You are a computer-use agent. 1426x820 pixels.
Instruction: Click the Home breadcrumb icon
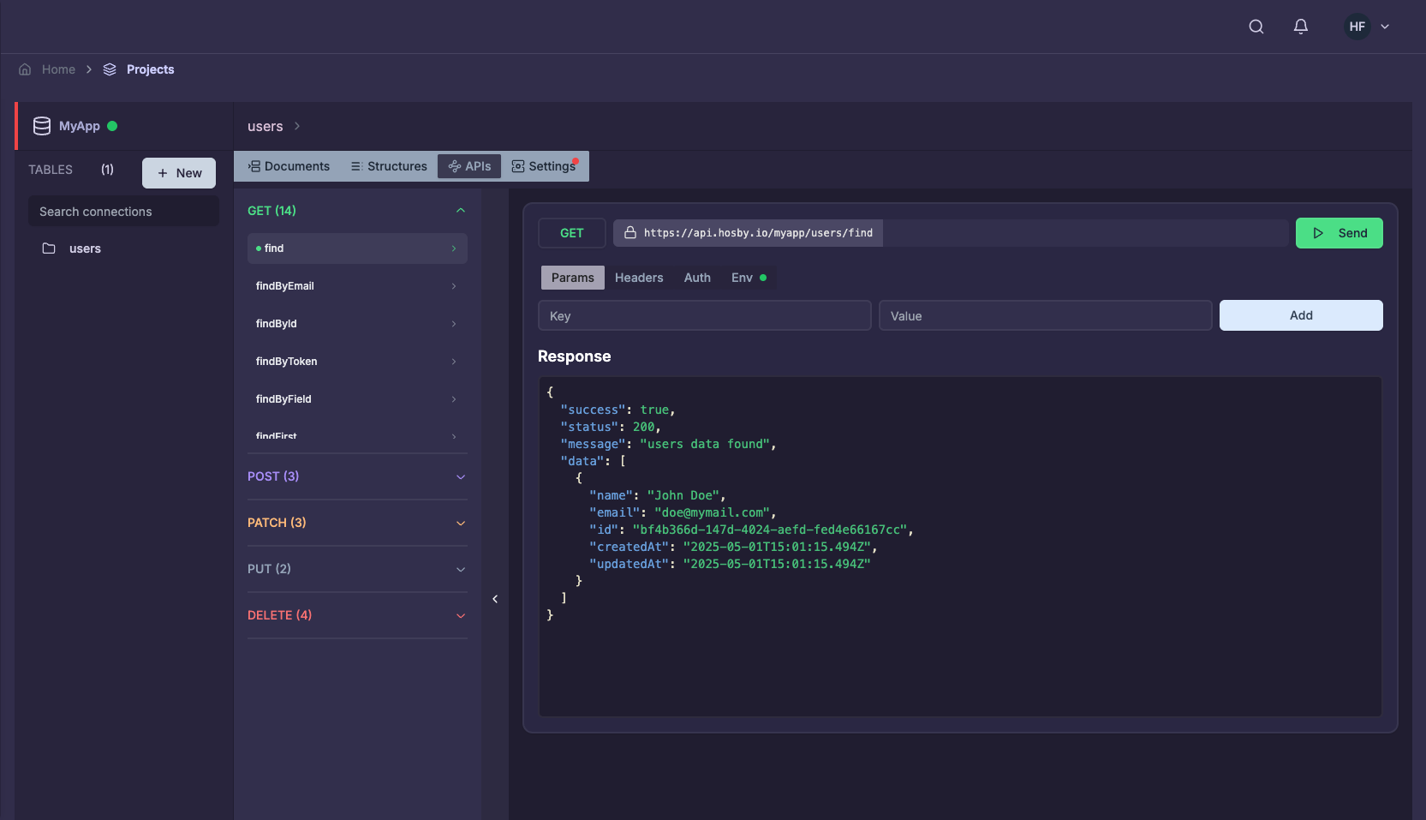coord(25,69)
